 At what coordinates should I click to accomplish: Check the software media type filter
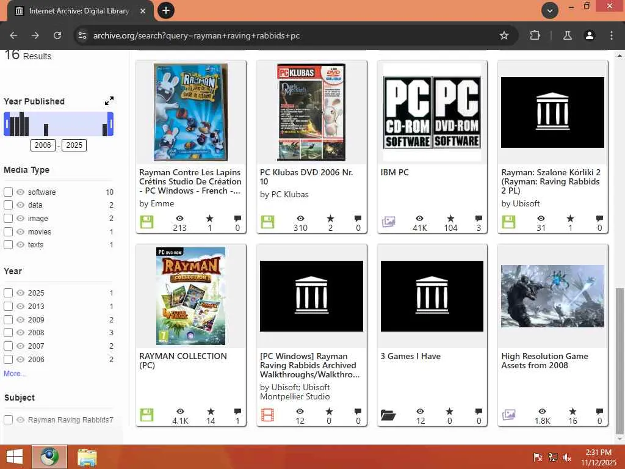[8, 192]
